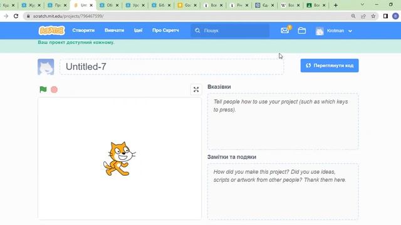Open Chrome profile avatar B
401x225 pixels.
395,16
